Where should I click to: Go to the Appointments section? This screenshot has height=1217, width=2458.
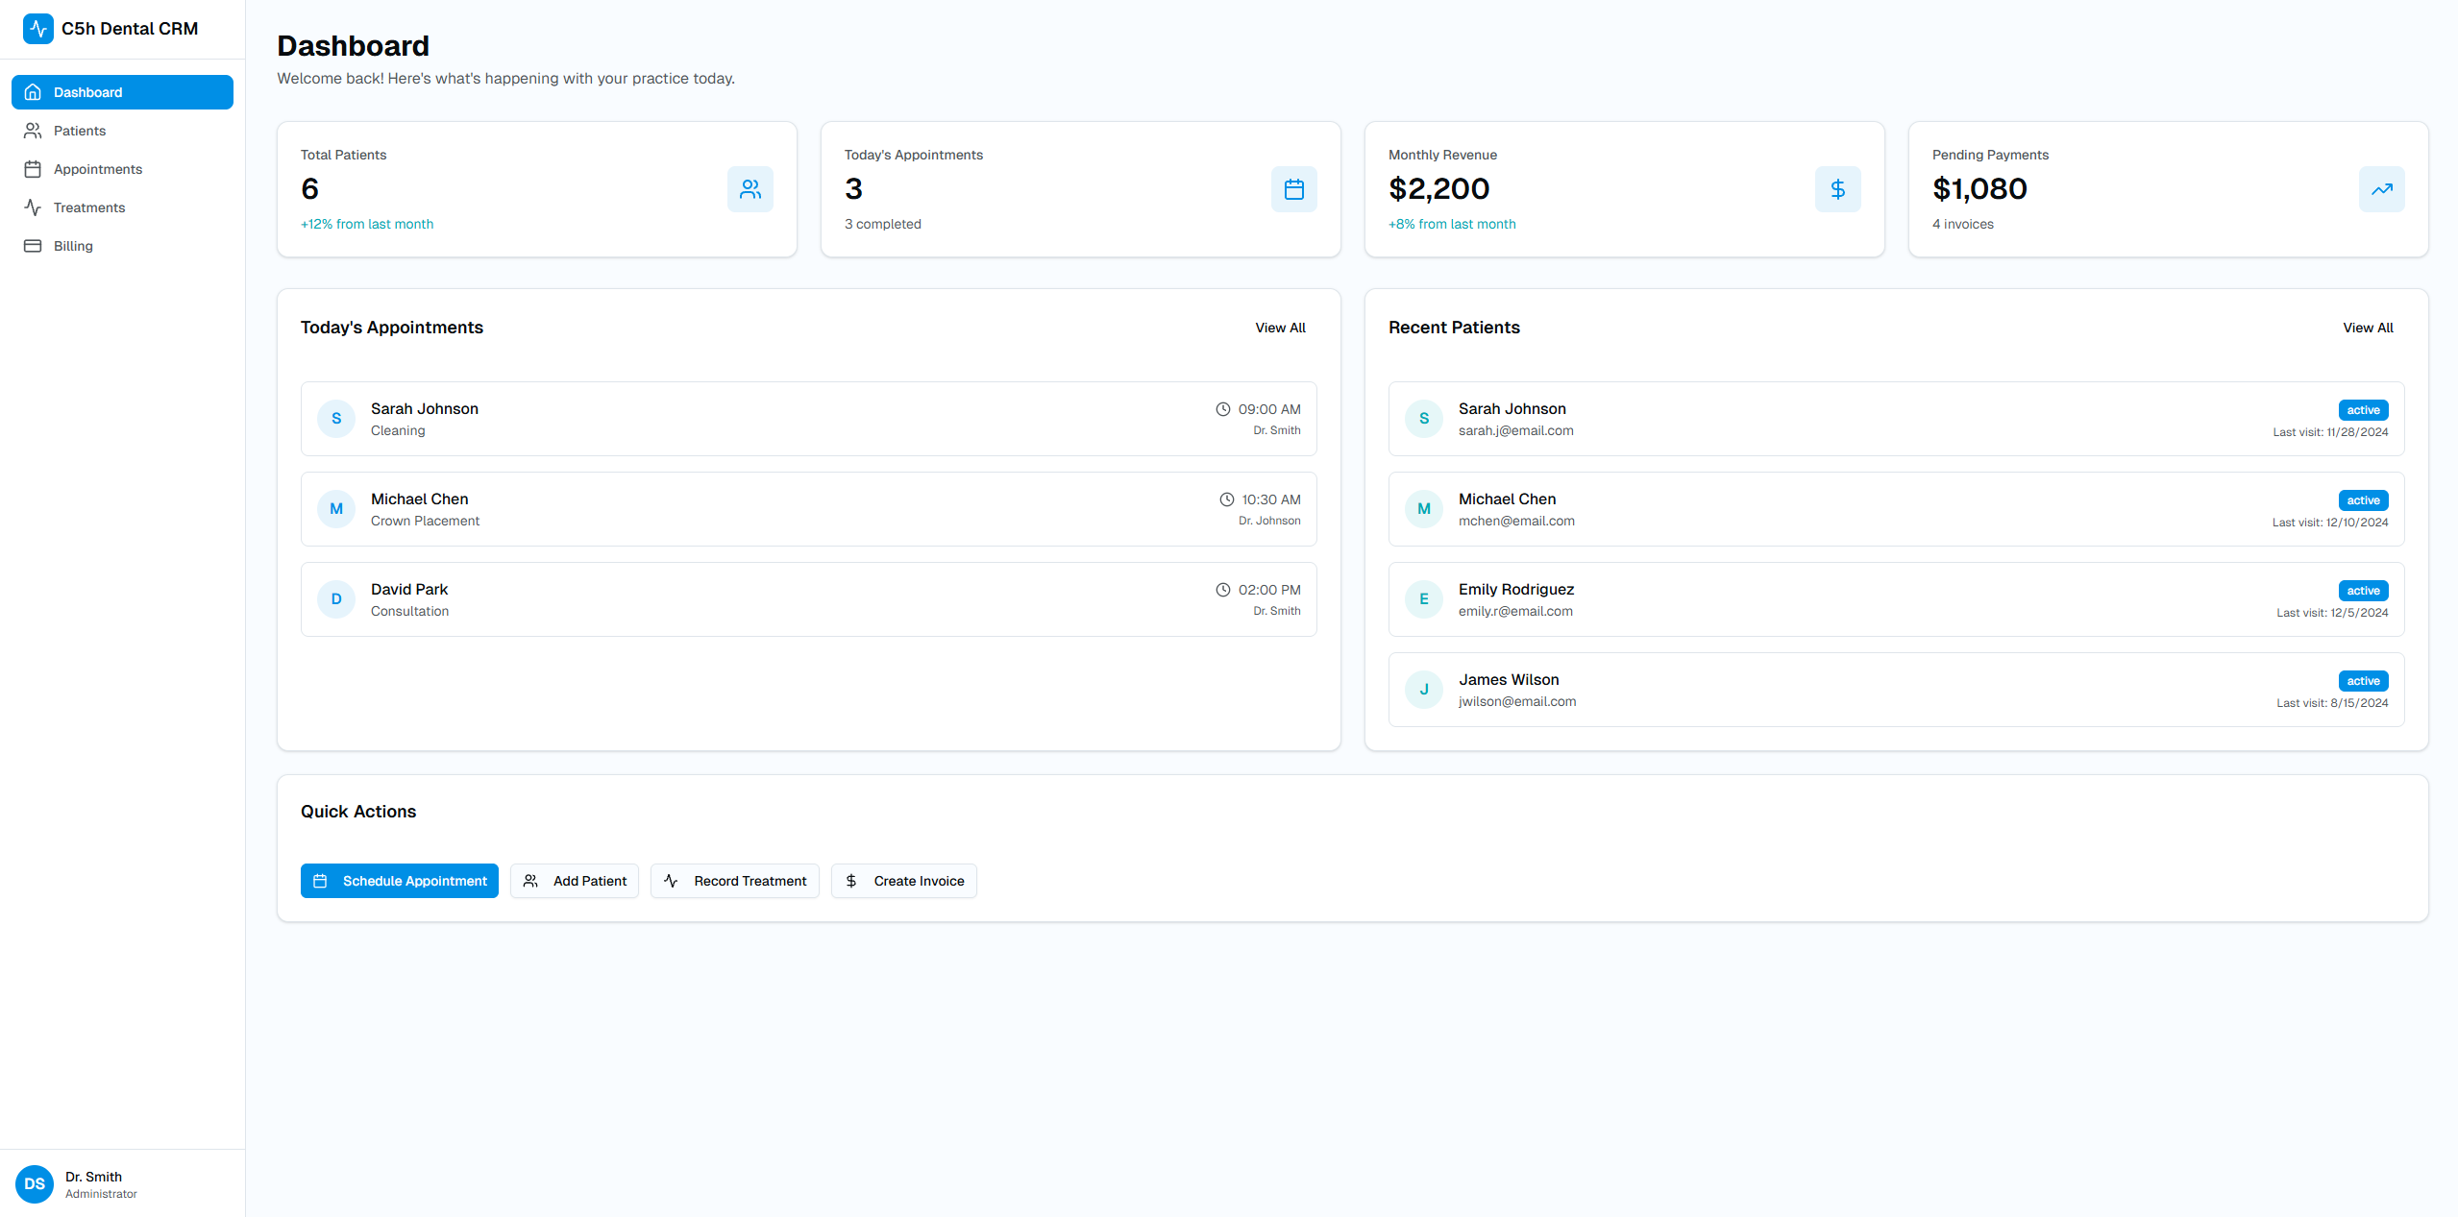click(97, 169)
